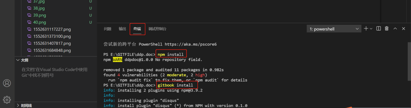The width and height of the screenshot is (411, 108).
Task: Open the powershell terminal selector dropdown
Action: (x=334, y=29)
